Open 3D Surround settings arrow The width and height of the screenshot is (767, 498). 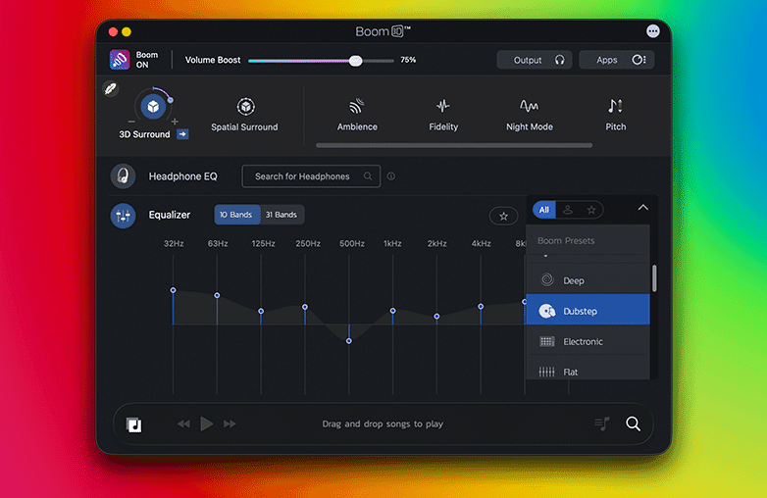pyautogui.click(x=182, y=134)
